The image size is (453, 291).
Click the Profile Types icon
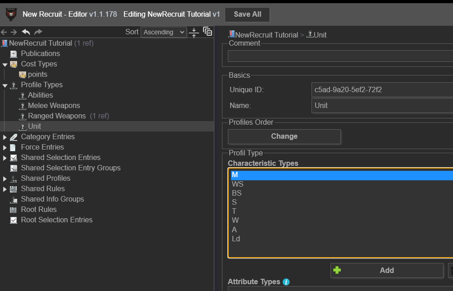[14, 85]
